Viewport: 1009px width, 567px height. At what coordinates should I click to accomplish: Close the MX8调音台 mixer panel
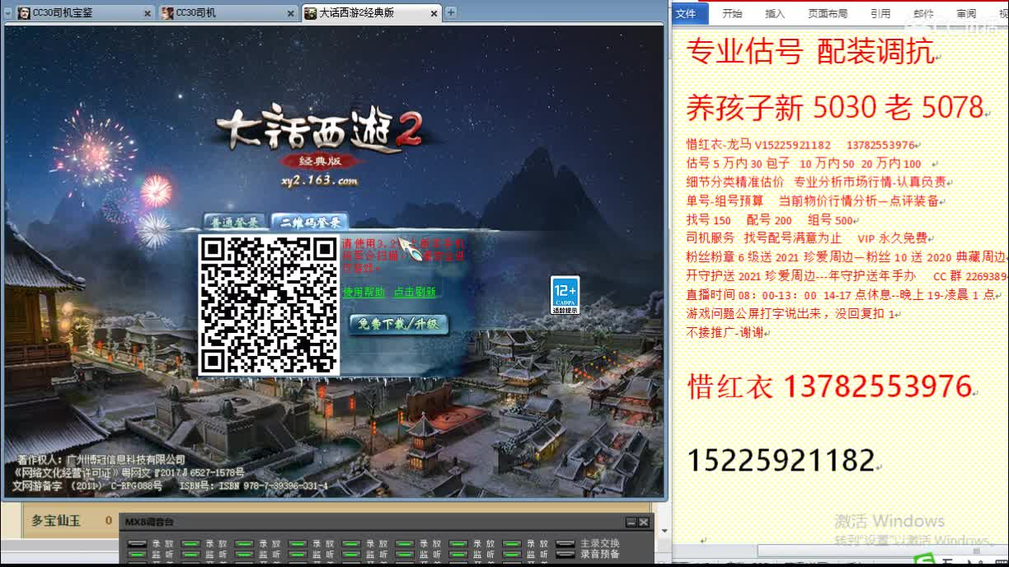pos(644,522)
